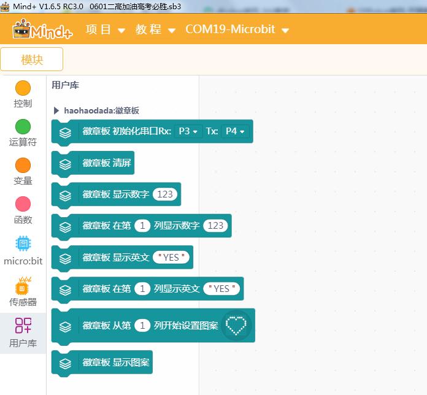
Task: Click the 徽章板 初始化串口Rx: block label
Action: pos(126,131)
